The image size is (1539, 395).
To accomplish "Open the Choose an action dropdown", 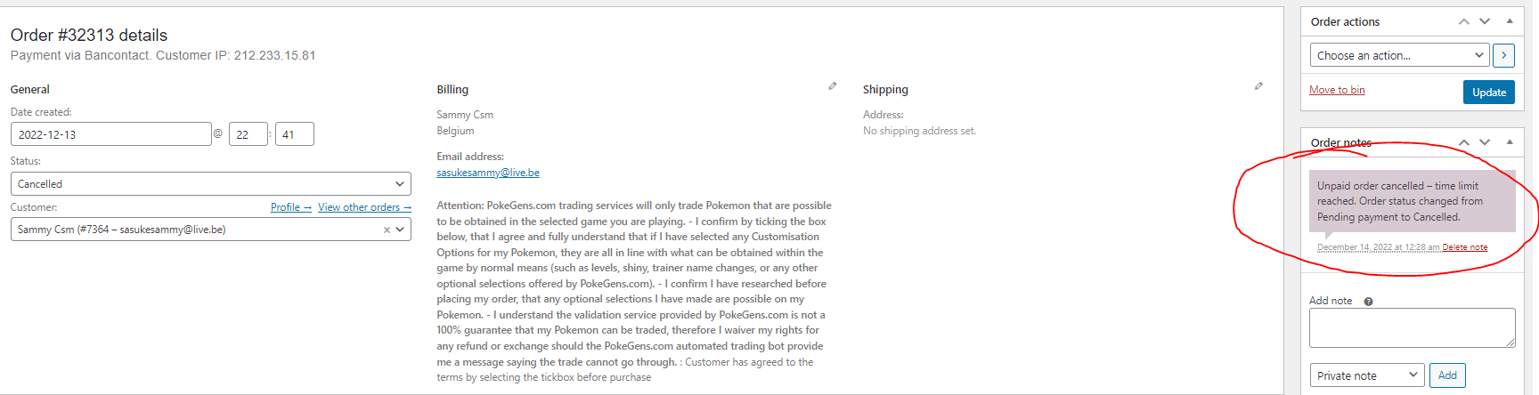I will click(x=1399, y=55).
